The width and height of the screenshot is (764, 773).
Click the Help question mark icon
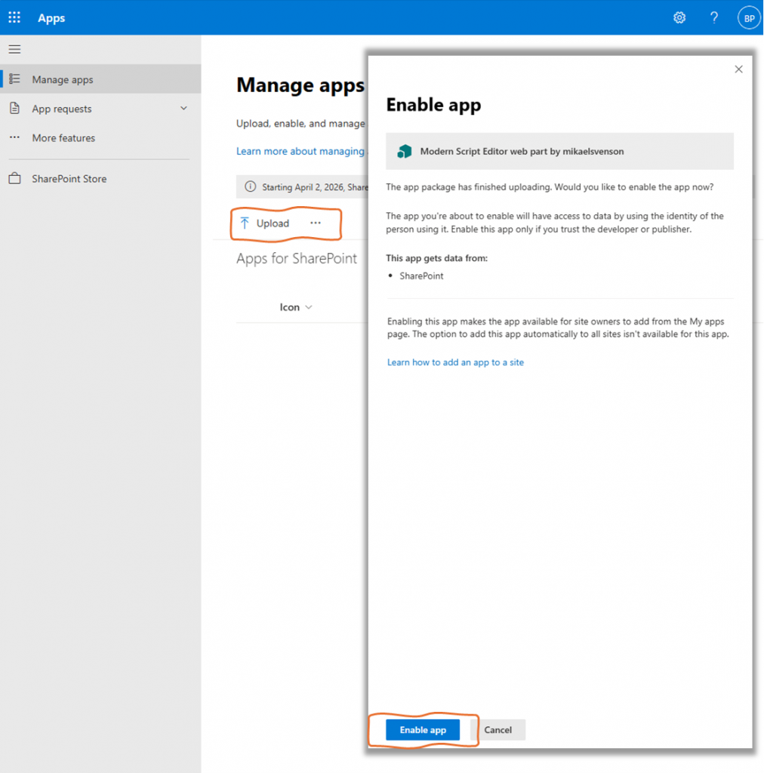(x=714, y=18)
